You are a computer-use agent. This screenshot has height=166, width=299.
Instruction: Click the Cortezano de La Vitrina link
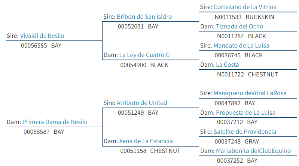(245, 7)
